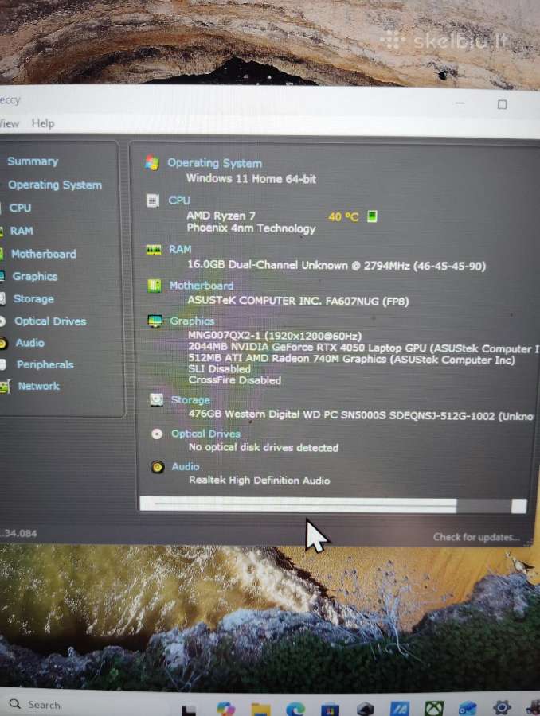This screenshot has width=540, height=716.
Task: Click the Optical Drives disc icon in summary panel
Action: pos(157,434)
